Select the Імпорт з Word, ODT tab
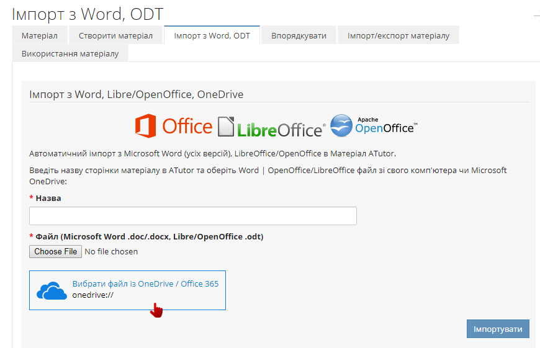This screenshot has height=348, width=540. (212, 35)
